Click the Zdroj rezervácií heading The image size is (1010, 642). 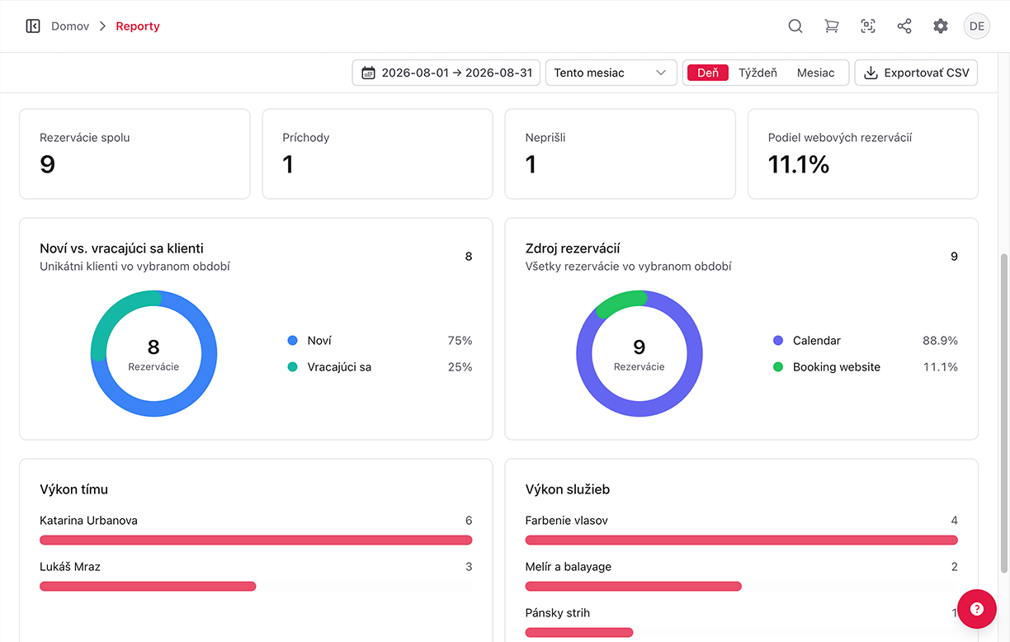coord(573,248)
